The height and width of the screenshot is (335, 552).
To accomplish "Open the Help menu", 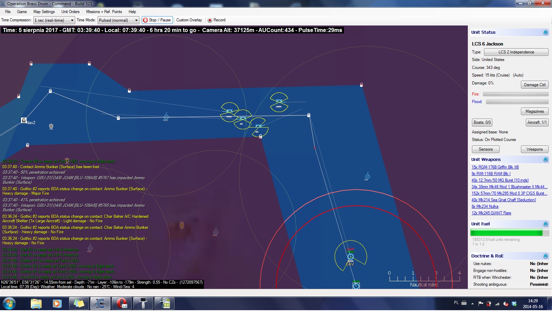I will (132, 12).
